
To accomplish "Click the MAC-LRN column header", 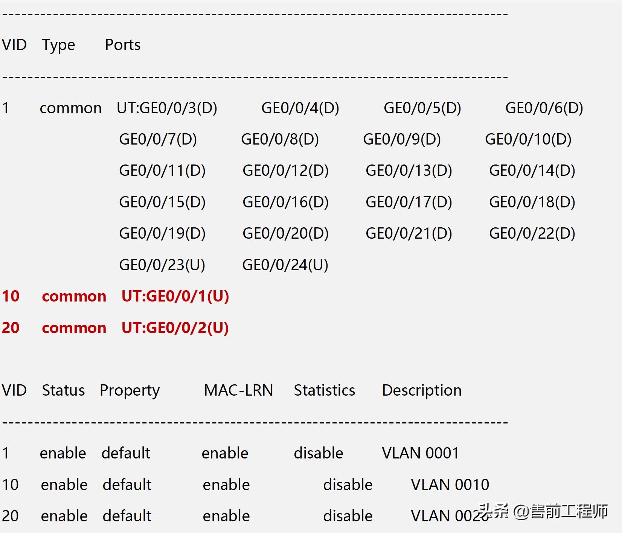I will point(238,390).
